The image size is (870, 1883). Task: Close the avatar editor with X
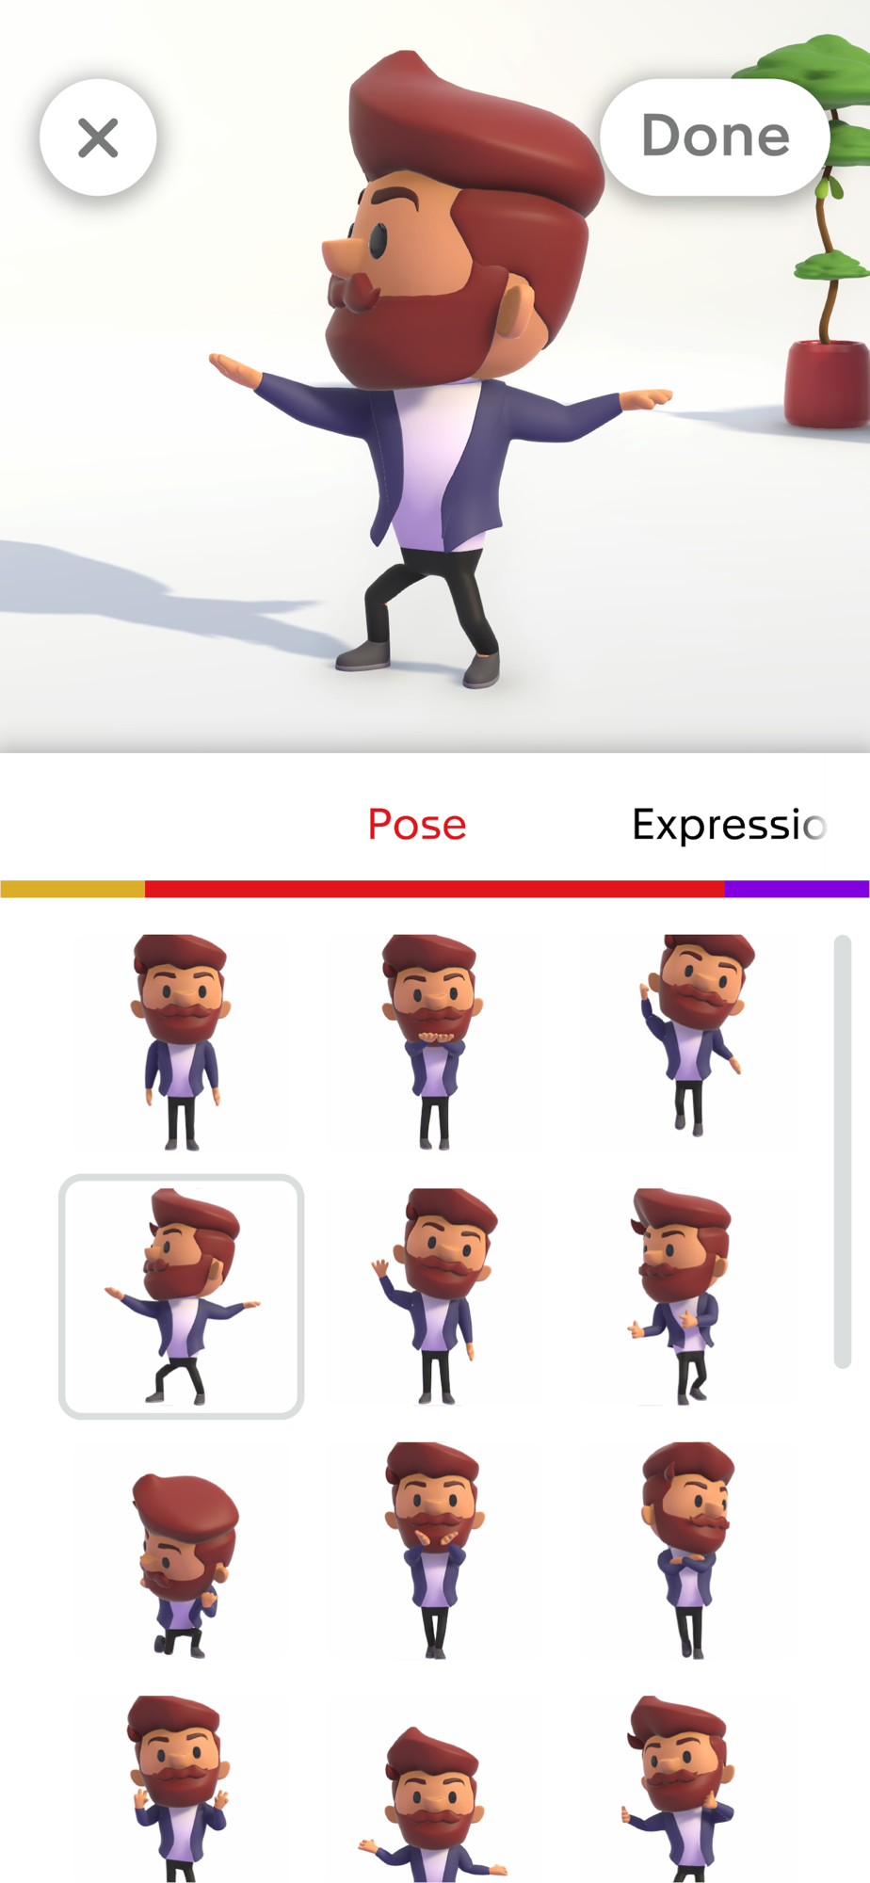[x=98, y=137]
